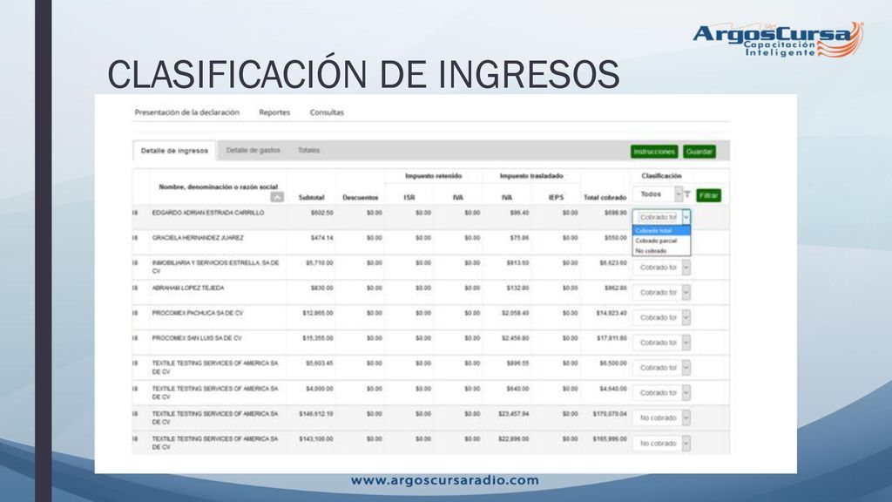Open classification dropdown for Procomex San Luis
The width and height of the screenshot is (892, 502).
[662, 342]
